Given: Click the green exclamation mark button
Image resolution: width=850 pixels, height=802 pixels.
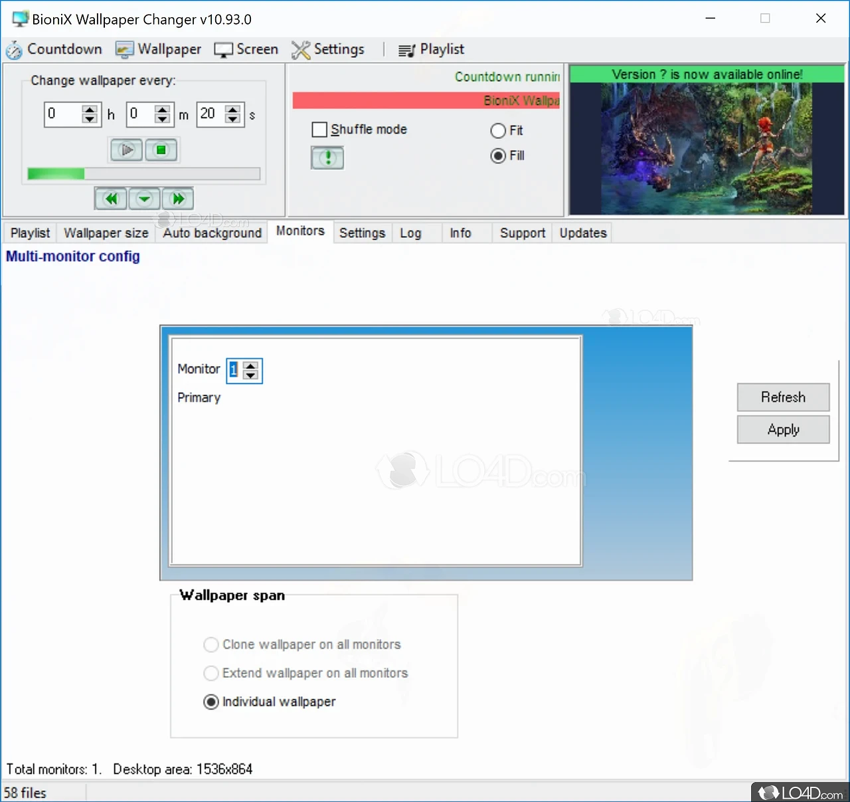Looking at the screenshot, I should pos(327,158).
